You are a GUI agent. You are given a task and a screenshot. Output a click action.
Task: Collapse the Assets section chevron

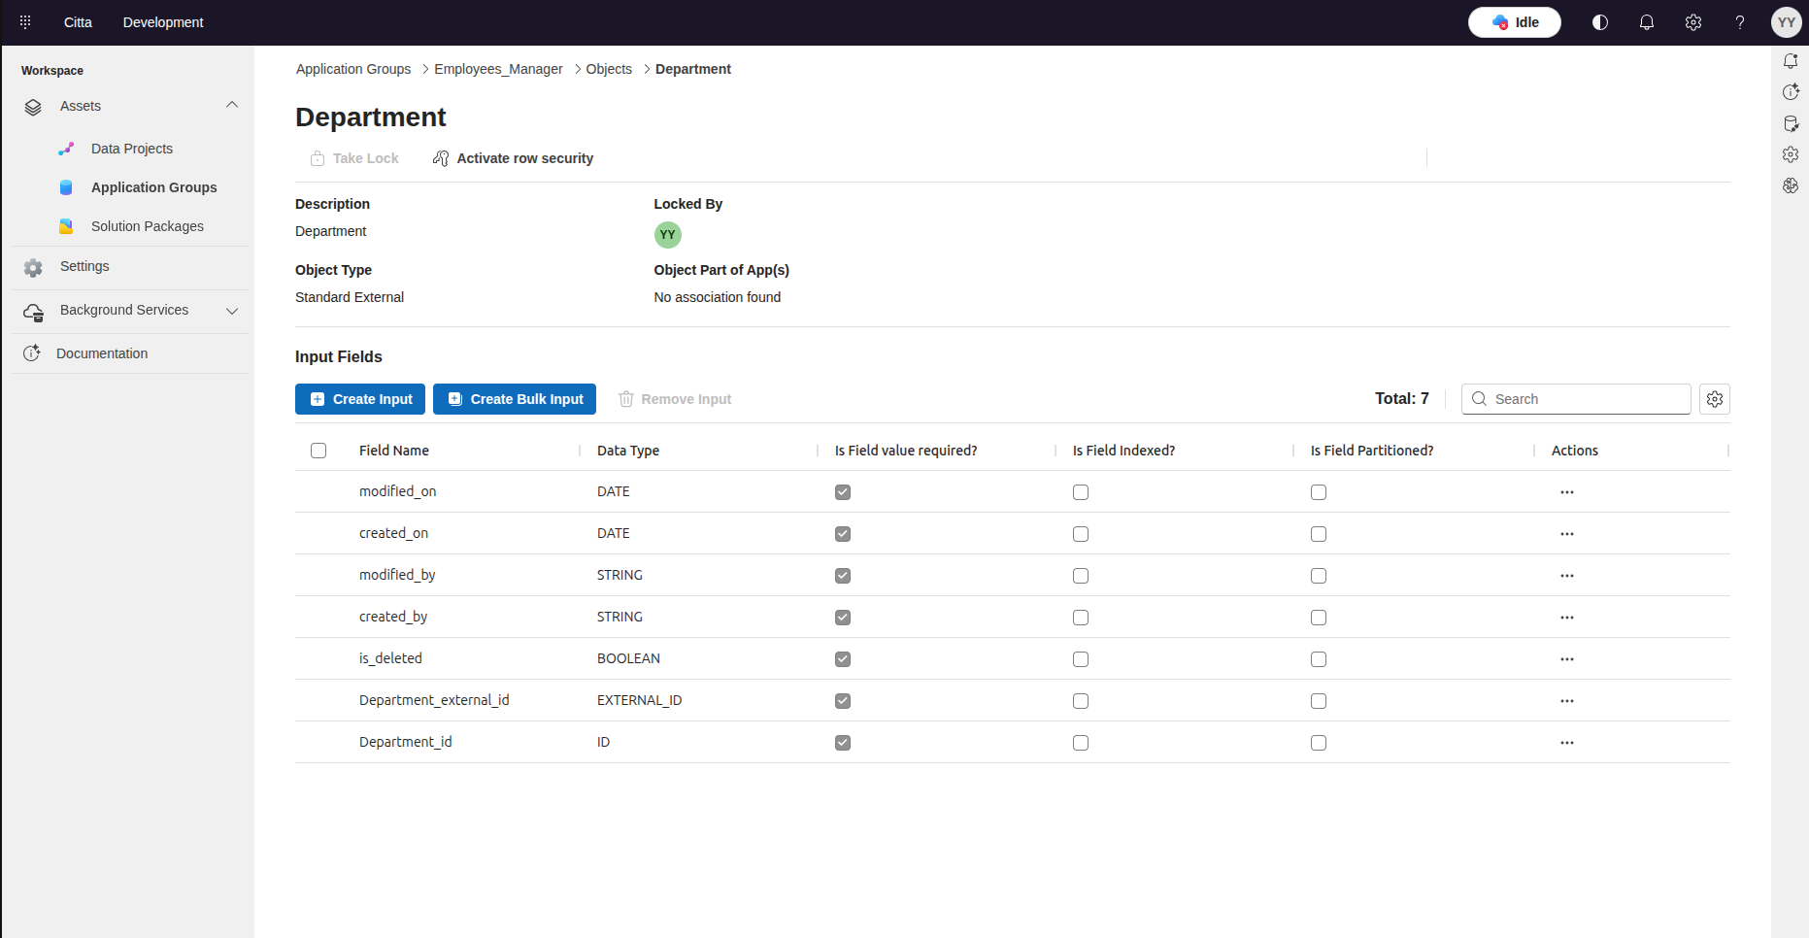pyautogui.click(x=232, y=105)
